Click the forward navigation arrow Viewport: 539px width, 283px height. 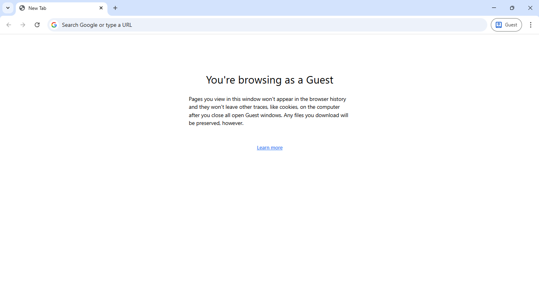click(23, 24)
